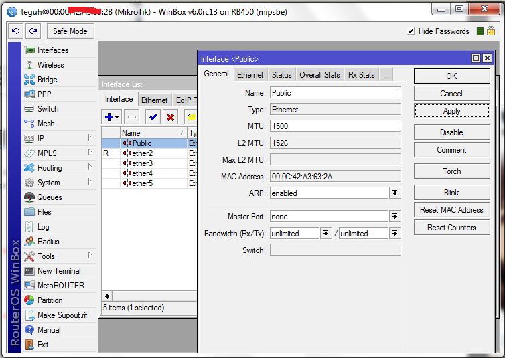The width and height of the screenshot is (505, 358).
Task: Click the yellow Comment note icon
Action: [192, 117]
